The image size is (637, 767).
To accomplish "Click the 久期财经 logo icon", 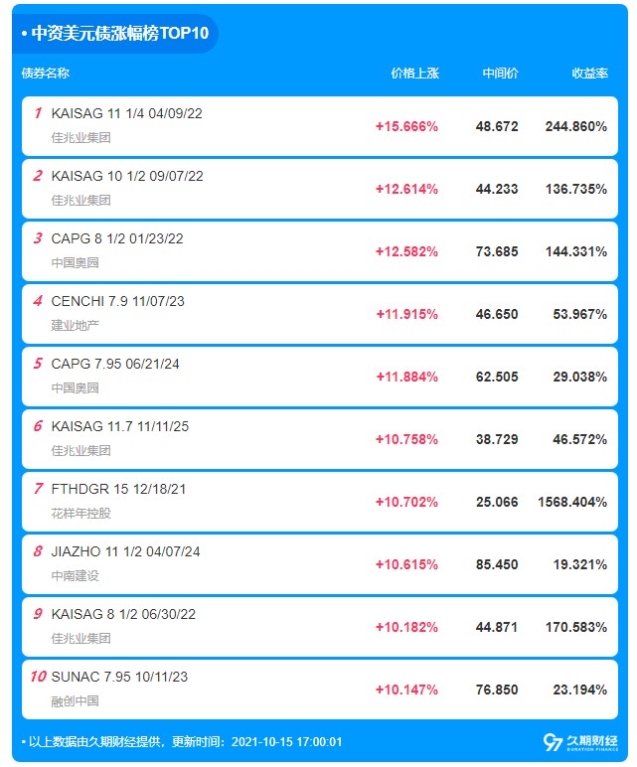I will (554, 741).
